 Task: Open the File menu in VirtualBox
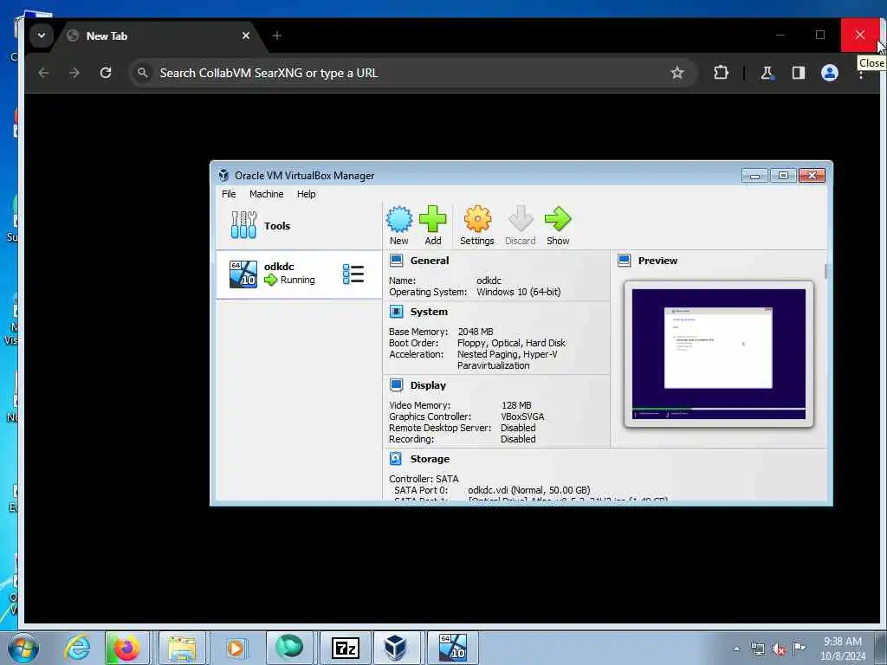pos(229,194)
